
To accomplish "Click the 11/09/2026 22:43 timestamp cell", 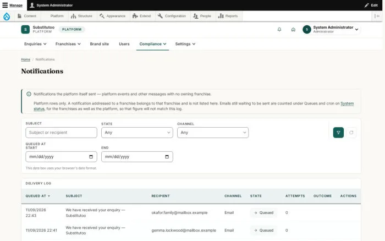I will 36,213.
